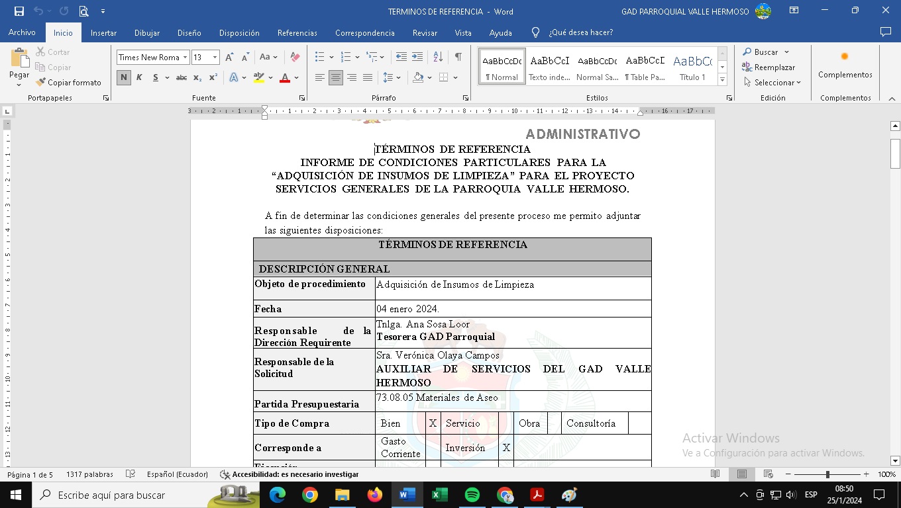The height and width of the screenshot is (508, 901).
Task: Click the sort A-Z icon
Action: click(x=438, y=57)
